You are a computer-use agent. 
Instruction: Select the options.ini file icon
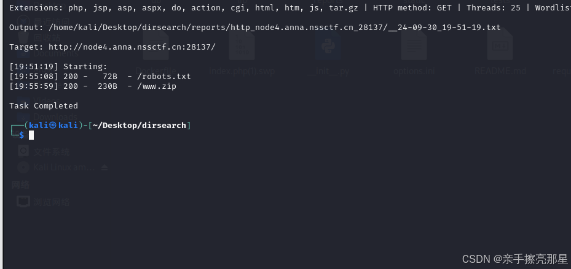pos(414,45)
